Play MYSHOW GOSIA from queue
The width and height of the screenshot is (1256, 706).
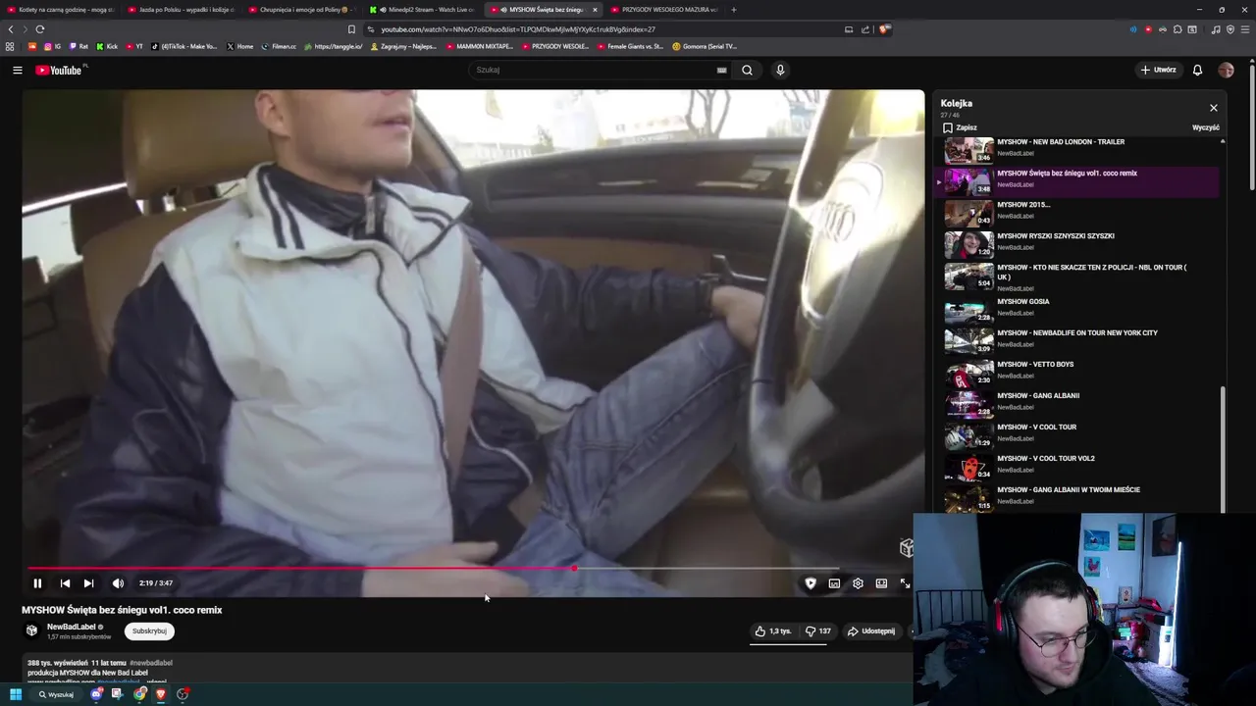[x=1077, y=309]
